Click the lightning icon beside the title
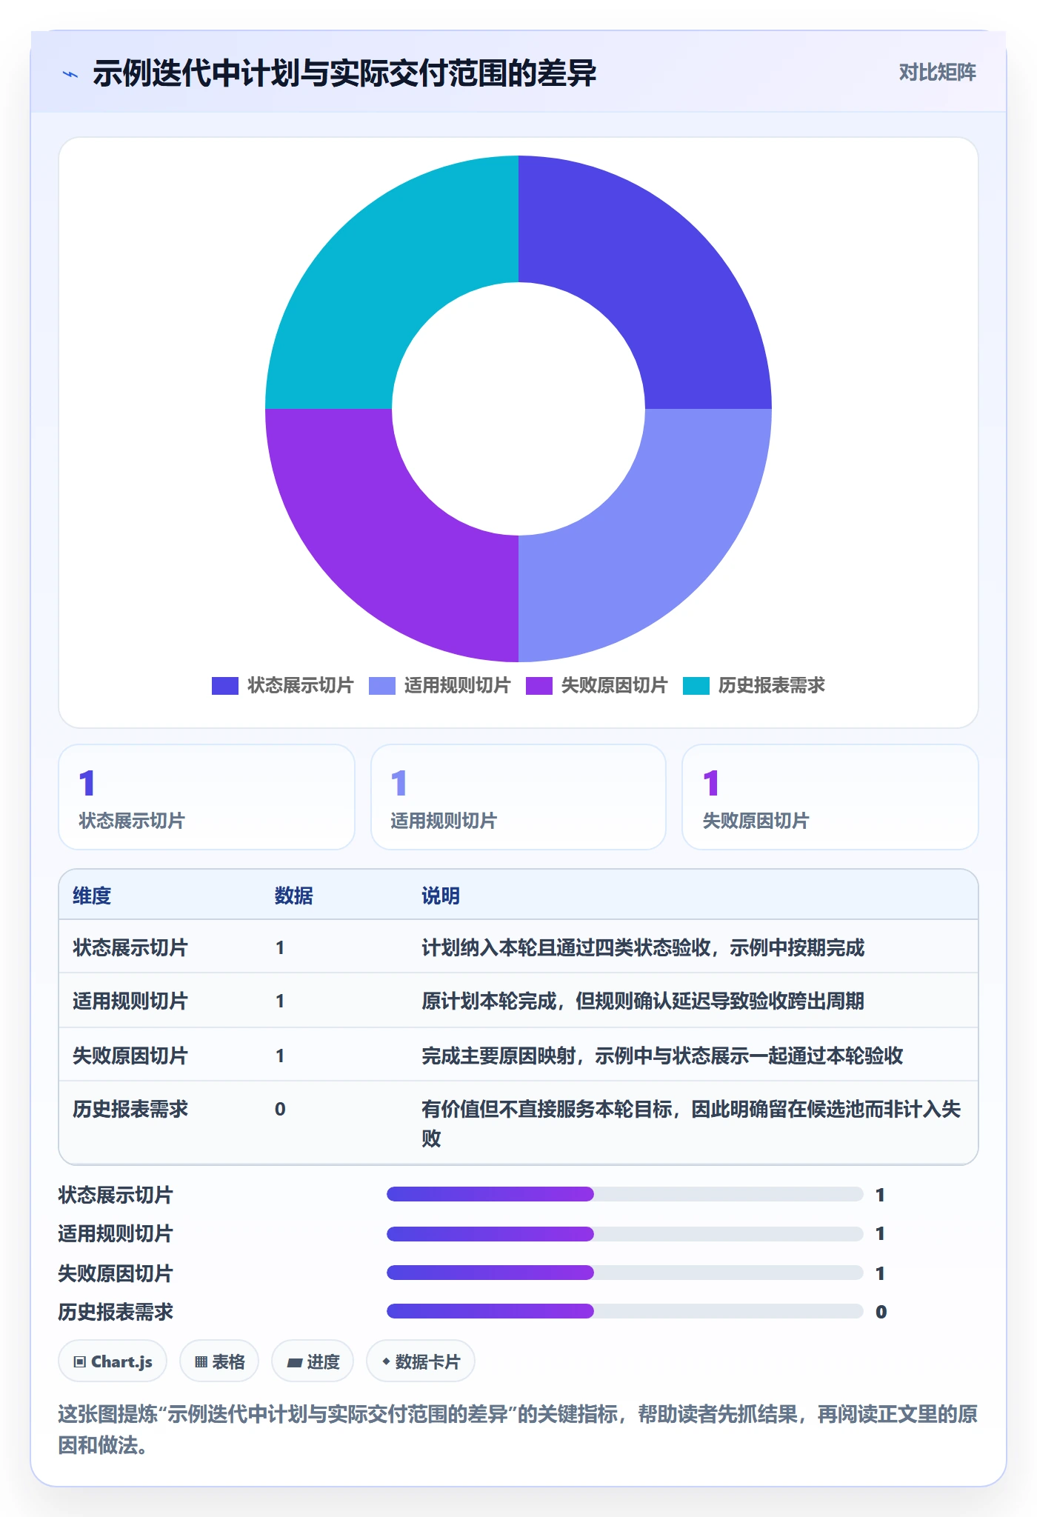The width and height of the screenshot is (1037, 1517). pyautogui.click(x=70, y=74)
